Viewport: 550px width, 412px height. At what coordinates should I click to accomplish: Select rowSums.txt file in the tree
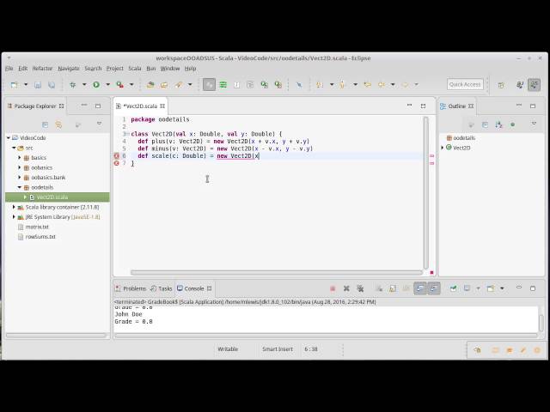pos(40,237)
